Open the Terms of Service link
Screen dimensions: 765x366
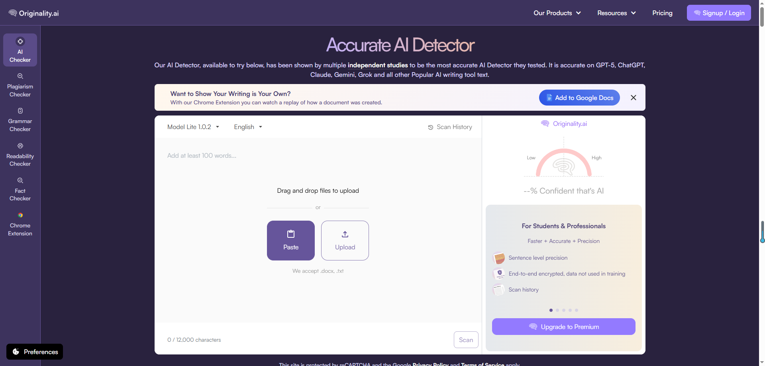(483, 364)
